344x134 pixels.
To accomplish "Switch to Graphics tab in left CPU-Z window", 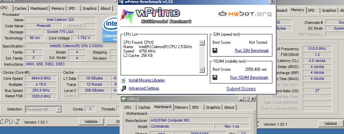I will pyautogui.click(x=90, y=8).
